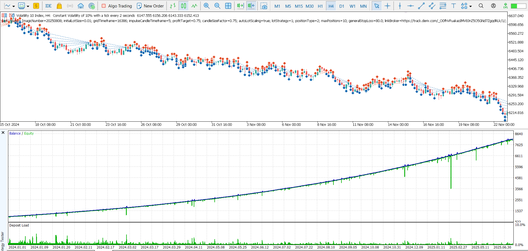
Task: Select the Crosshair tool
Action: coord(388,6)
